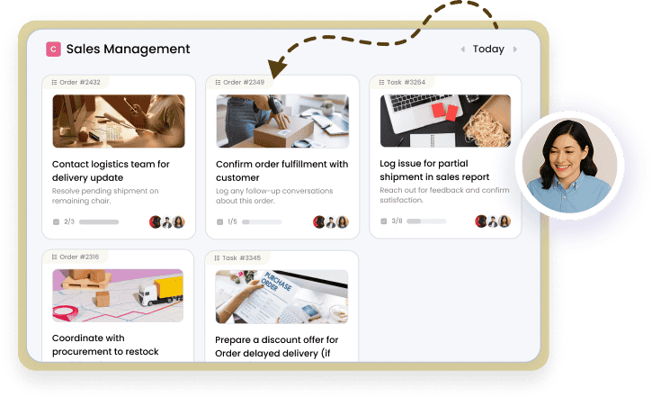Toggle the 2/3 checklist checkbox
The width and height of the screenshot is (652, 397).
click(56, 221)
